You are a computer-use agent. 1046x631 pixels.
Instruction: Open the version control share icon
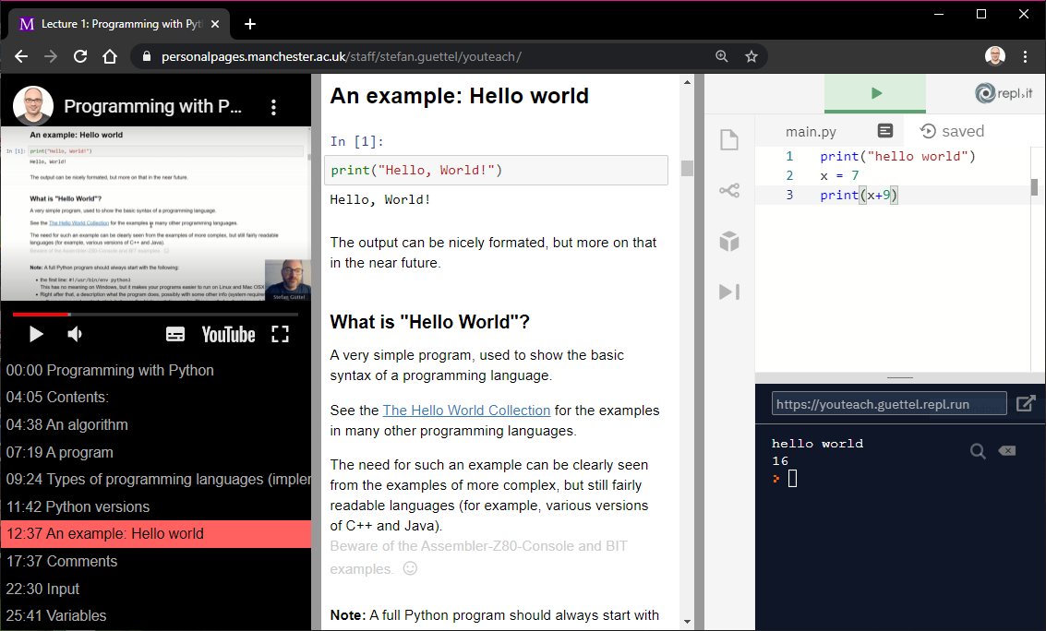tap(729, 191)
